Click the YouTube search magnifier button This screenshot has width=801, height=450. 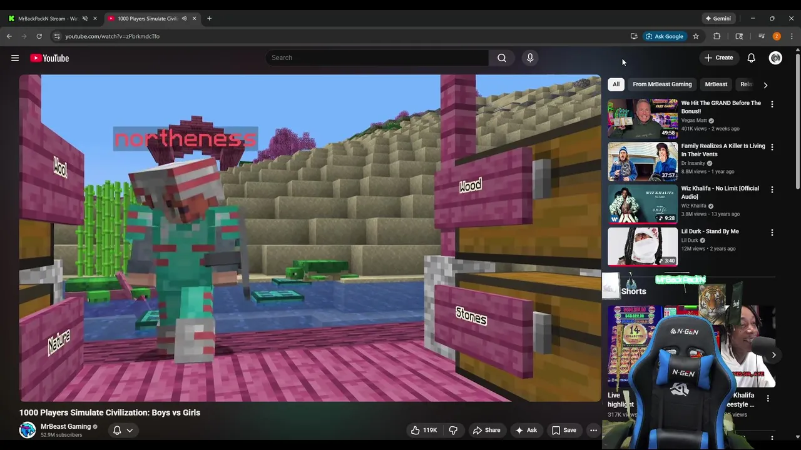pos(502,57)
